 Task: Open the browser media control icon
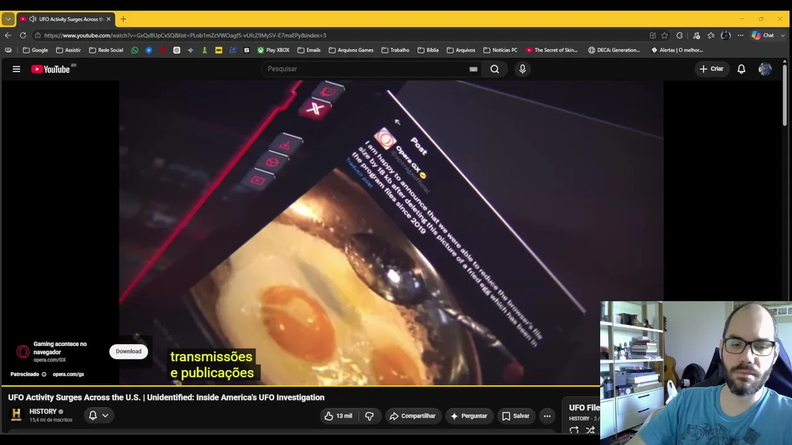696,35
